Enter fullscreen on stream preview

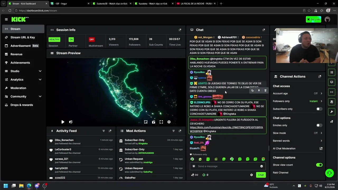161,122
